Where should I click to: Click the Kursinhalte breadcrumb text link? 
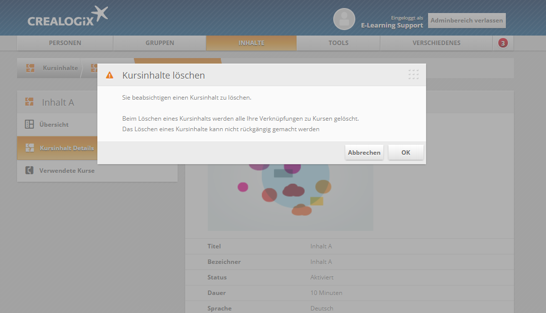point(60,68)
